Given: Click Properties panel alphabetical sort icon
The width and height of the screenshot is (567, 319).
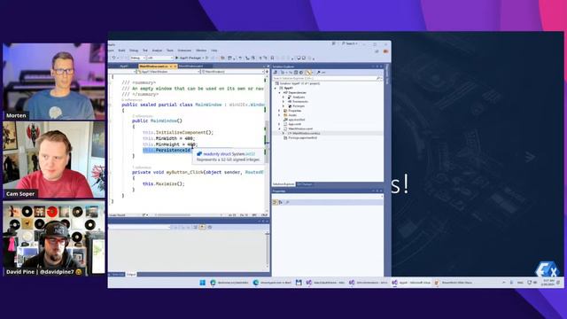Looking at the screenshot, I should 280,202.
